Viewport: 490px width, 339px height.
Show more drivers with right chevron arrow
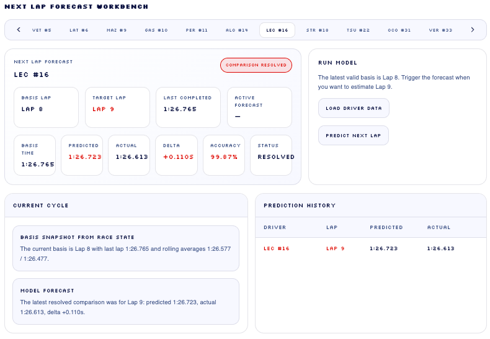tap(473, 30)
